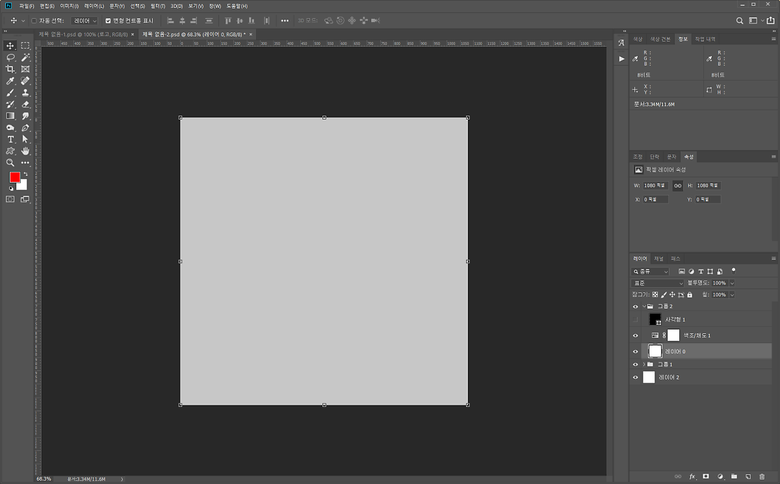Delete layer with trash icon

tap(762, 477)
